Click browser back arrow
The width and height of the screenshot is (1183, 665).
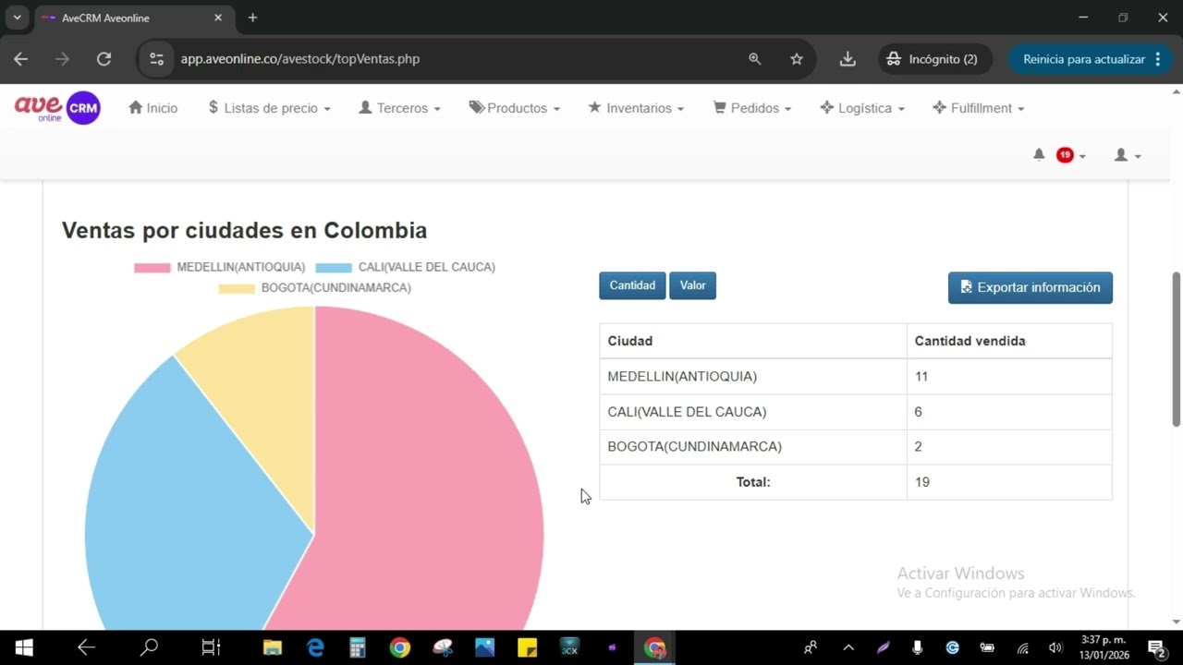tap(20, 59)
